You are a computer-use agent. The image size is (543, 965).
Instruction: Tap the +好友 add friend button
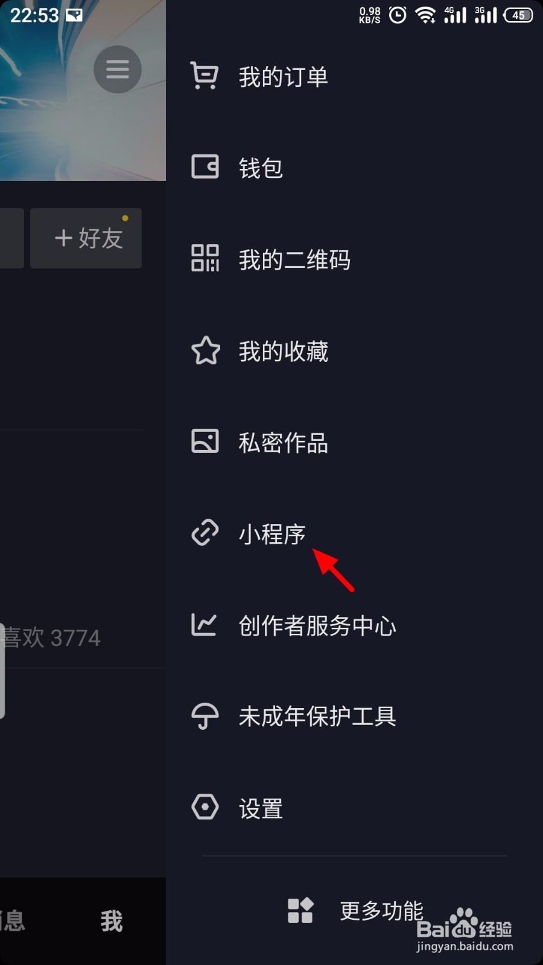click(x=86, y=238)
